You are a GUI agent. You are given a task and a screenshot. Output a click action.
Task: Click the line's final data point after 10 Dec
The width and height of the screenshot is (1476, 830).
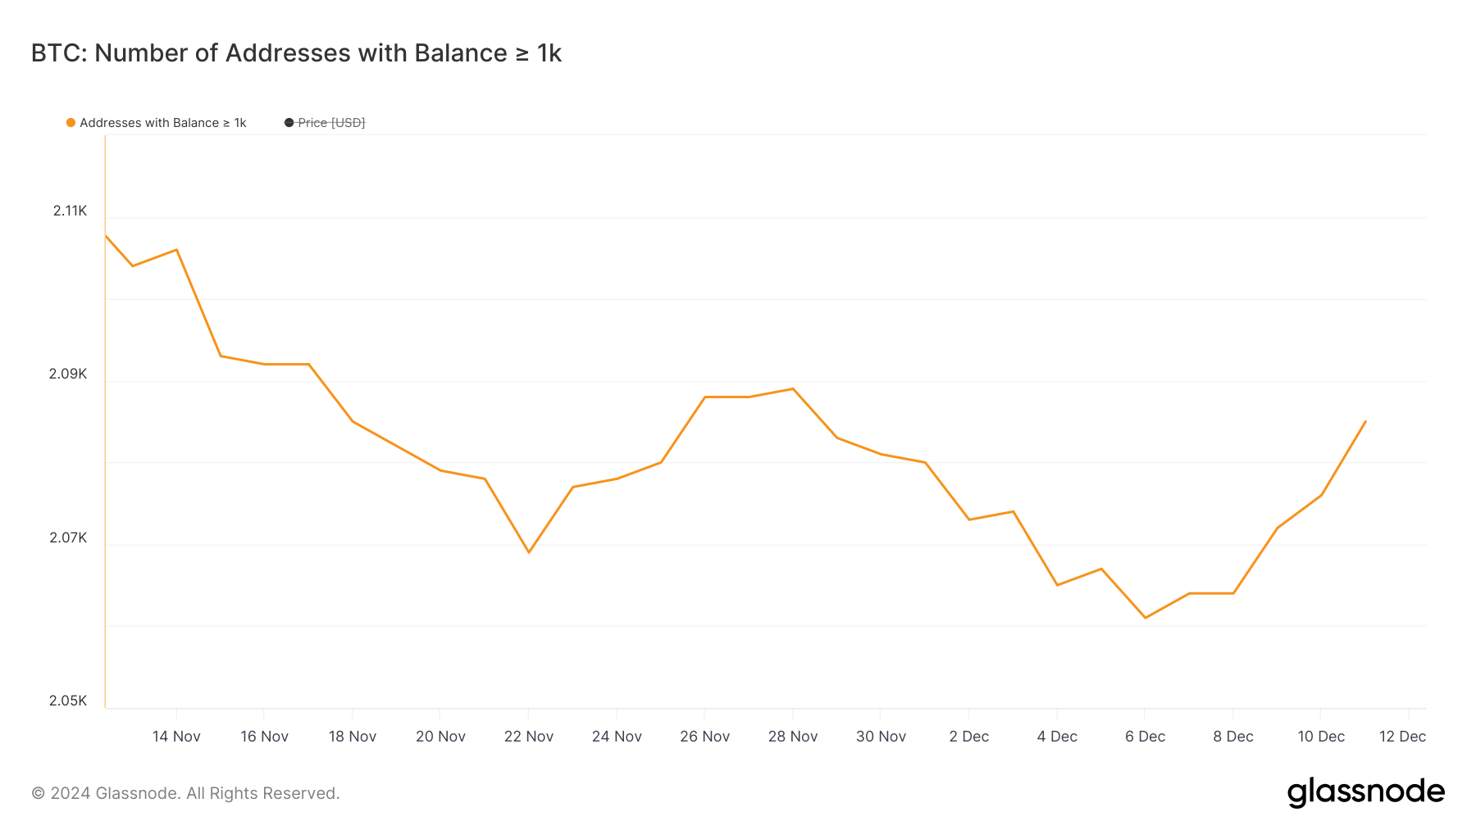point(1365,421)
